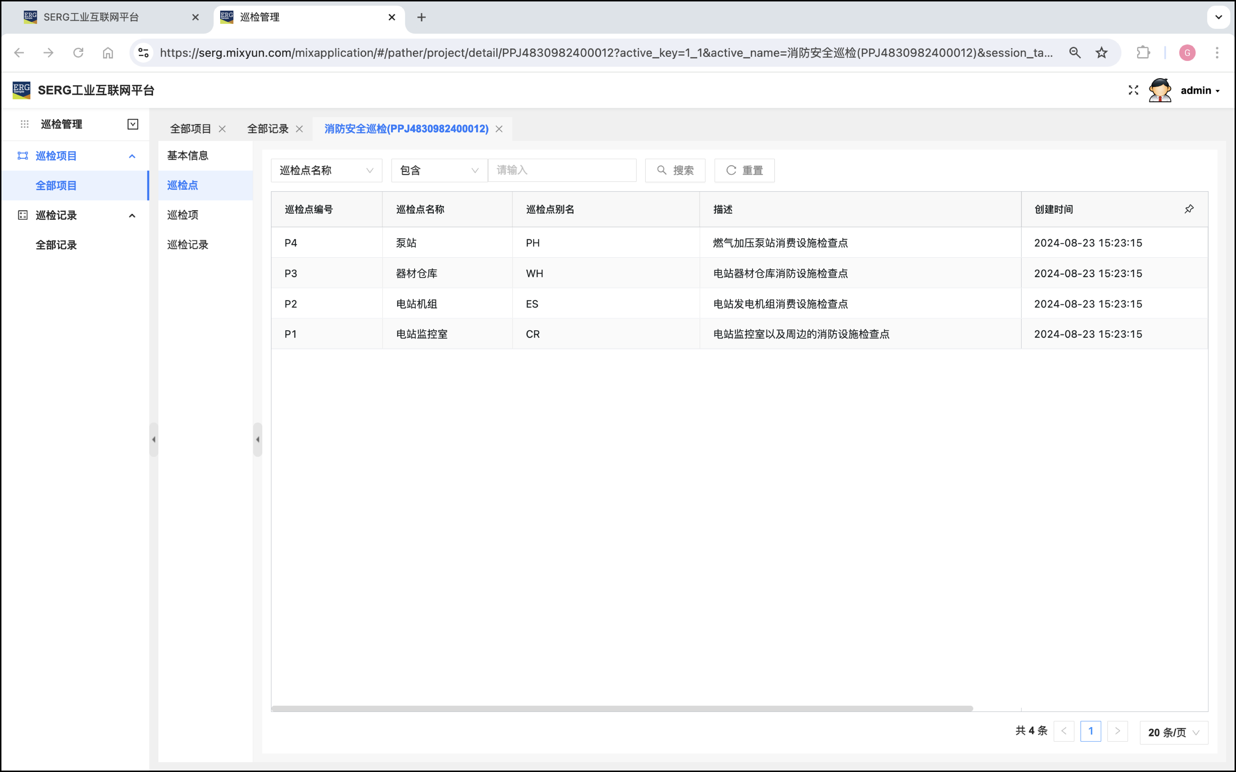The width and height of the screenshot is (1236, 772).
Task: Click the 搜索 button
Action: tap(675, 171)
